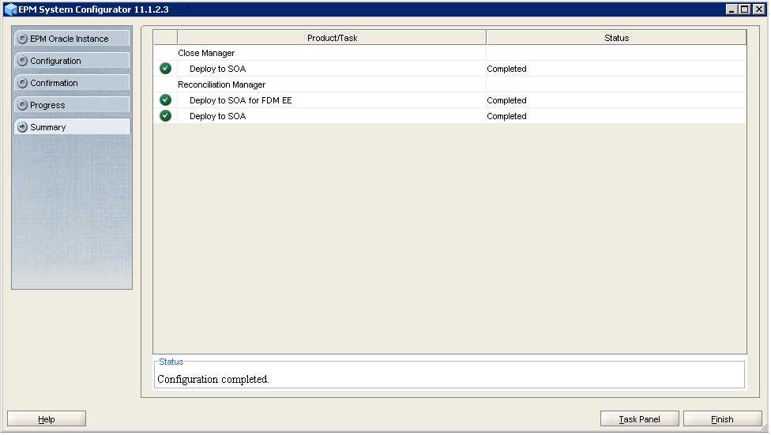The image size is (771, 435).
Task: Click the Product/Task column header
Action: [332, 38]
